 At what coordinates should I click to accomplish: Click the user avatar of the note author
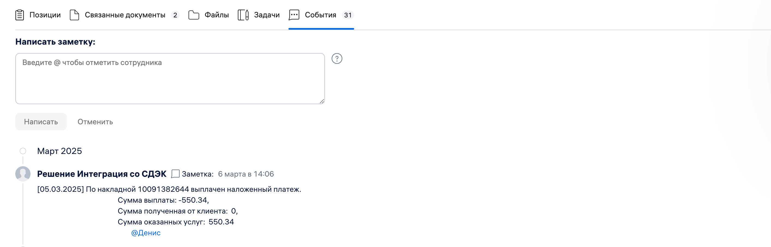point(23,174)
